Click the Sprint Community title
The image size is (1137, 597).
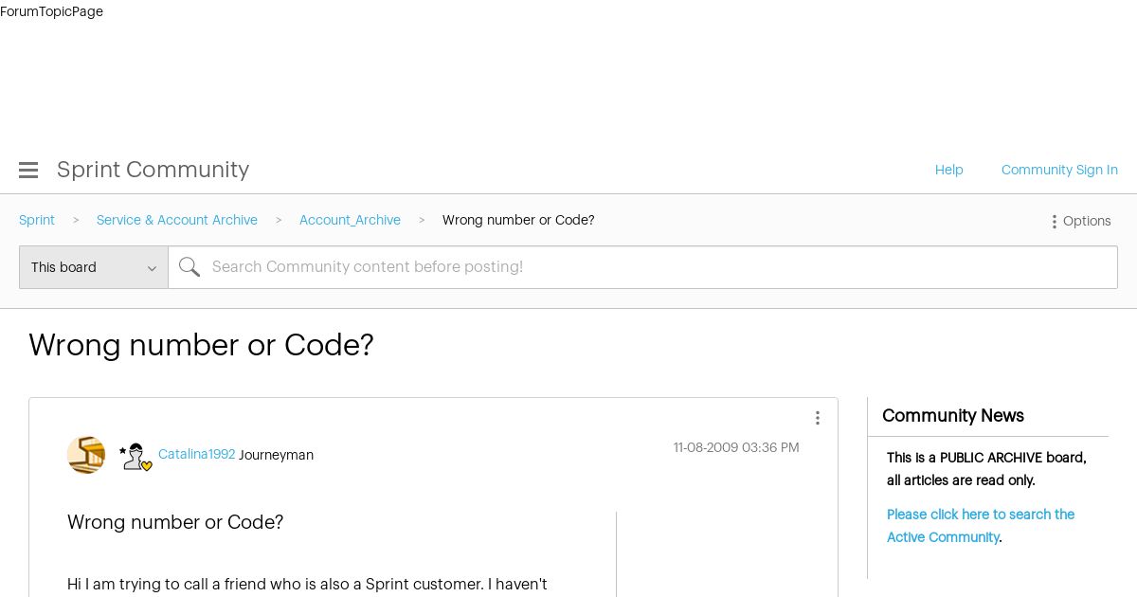(x=153, y=170)
